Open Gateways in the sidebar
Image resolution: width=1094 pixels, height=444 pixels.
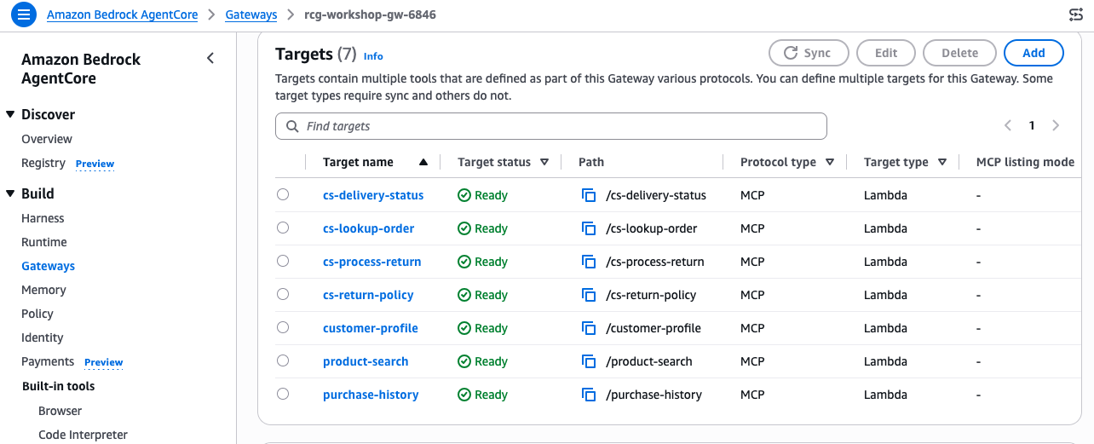pyautogui.click(x=49, y=266)
